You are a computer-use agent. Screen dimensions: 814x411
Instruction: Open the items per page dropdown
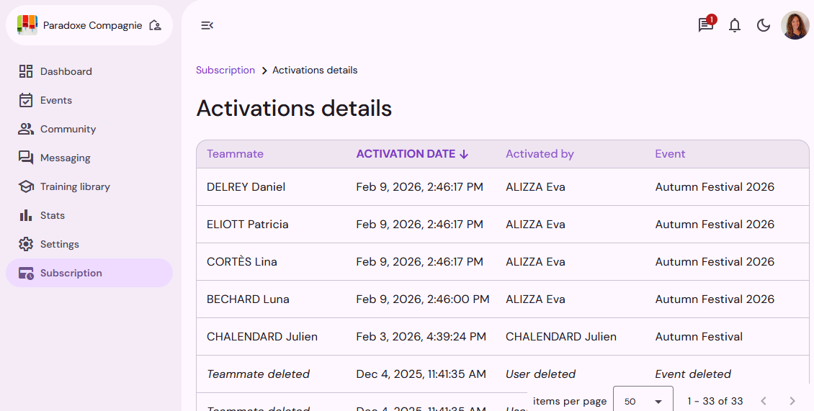point(643,401)
